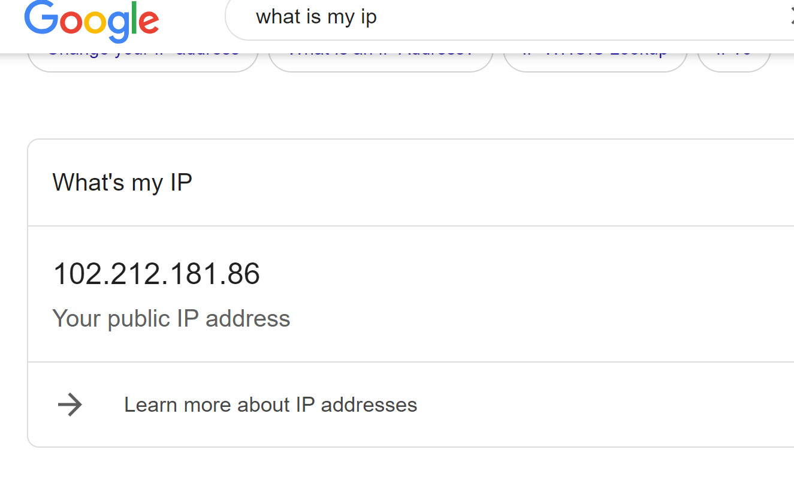Click empty row space right of Learn more link
This screenshot has height=501, width=794.
point(599,405)
